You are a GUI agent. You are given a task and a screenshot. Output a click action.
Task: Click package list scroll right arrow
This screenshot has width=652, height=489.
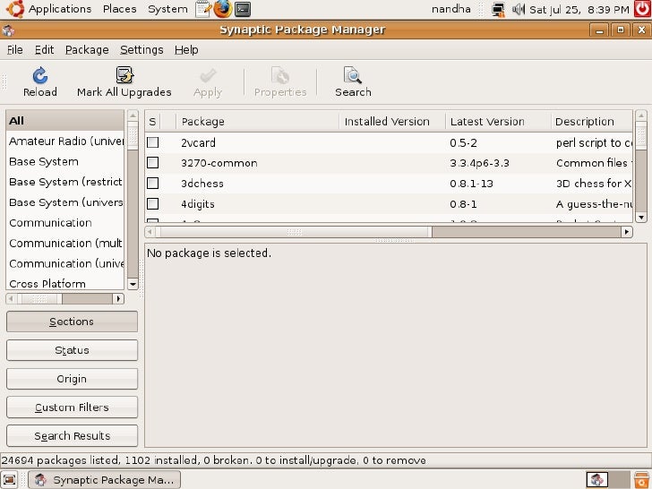point(627,232)
